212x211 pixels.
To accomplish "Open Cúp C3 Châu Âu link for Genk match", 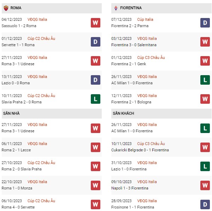I will pos(151,58).
